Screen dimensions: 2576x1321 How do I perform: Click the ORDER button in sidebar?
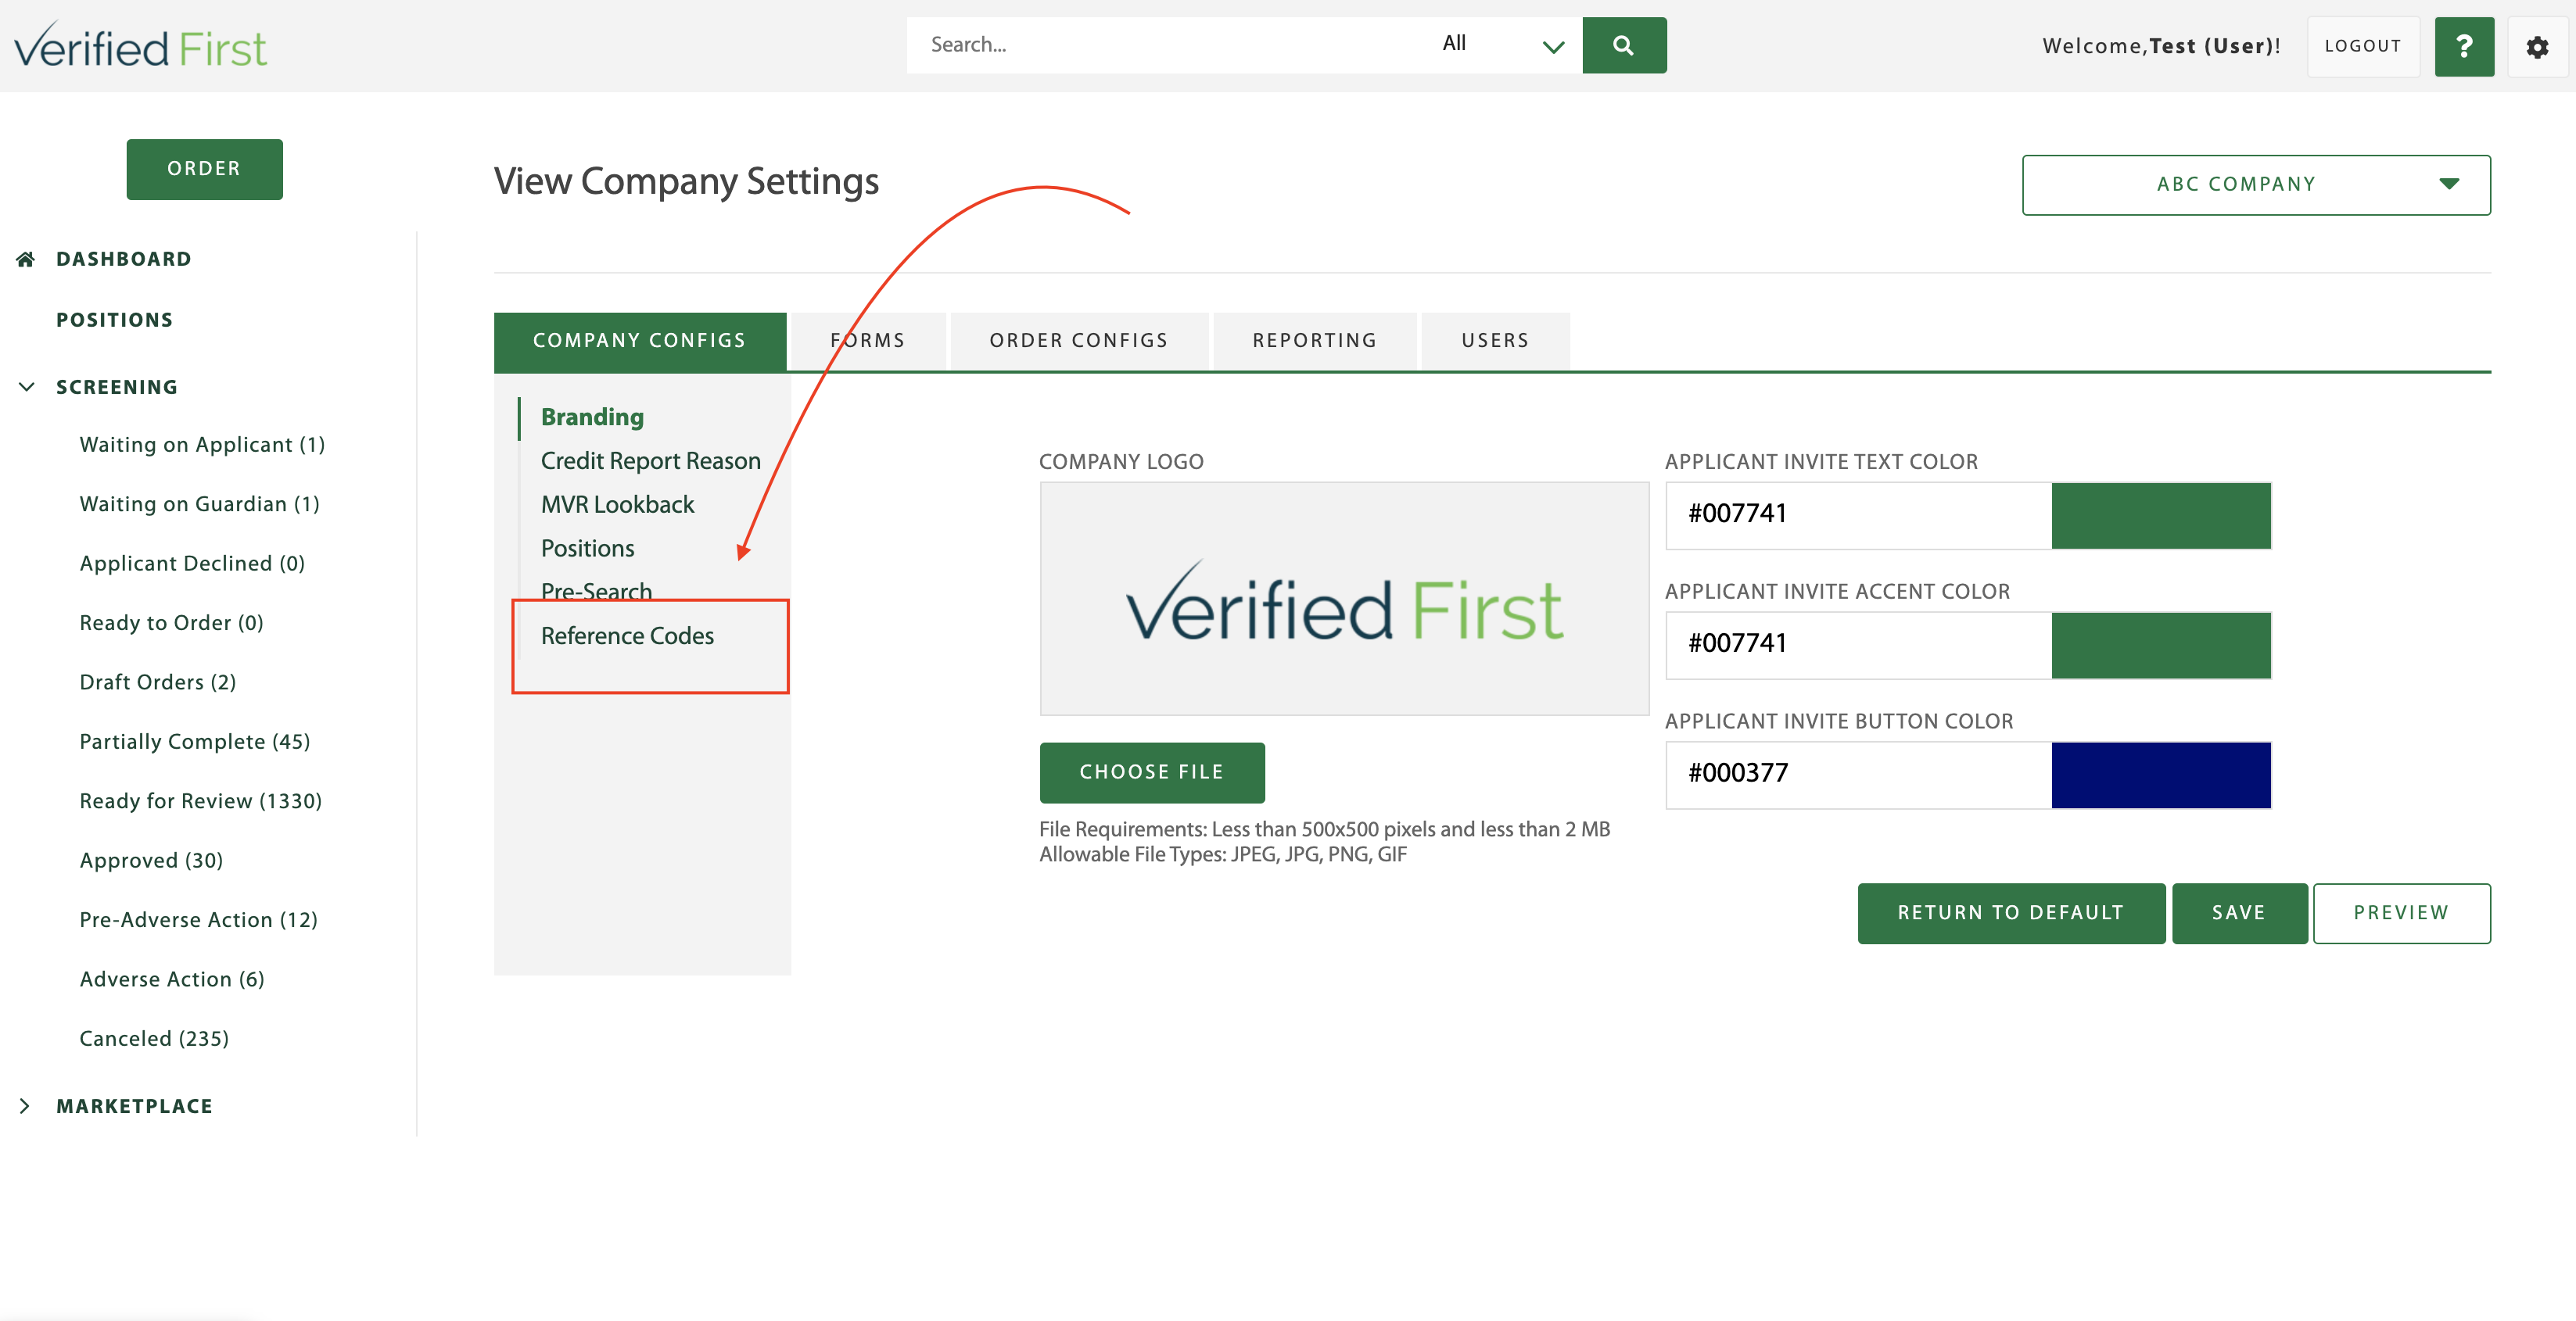click(x=203, y=169)
